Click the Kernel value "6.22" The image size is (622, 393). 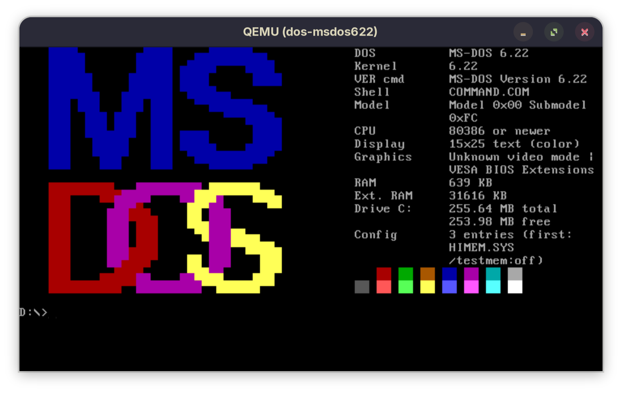(463, 66)
